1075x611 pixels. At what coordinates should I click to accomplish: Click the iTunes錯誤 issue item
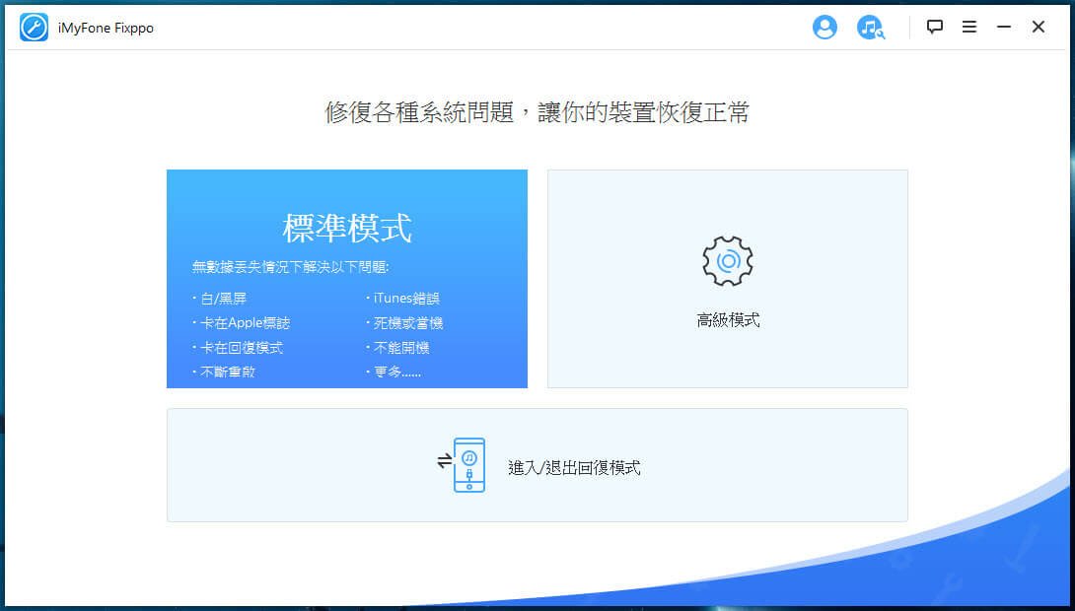(402, 298)
